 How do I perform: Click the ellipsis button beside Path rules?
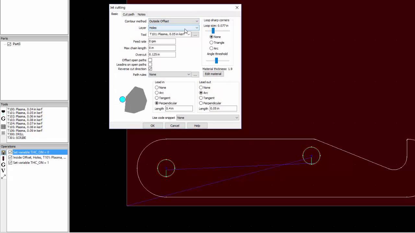click(195, 75)
